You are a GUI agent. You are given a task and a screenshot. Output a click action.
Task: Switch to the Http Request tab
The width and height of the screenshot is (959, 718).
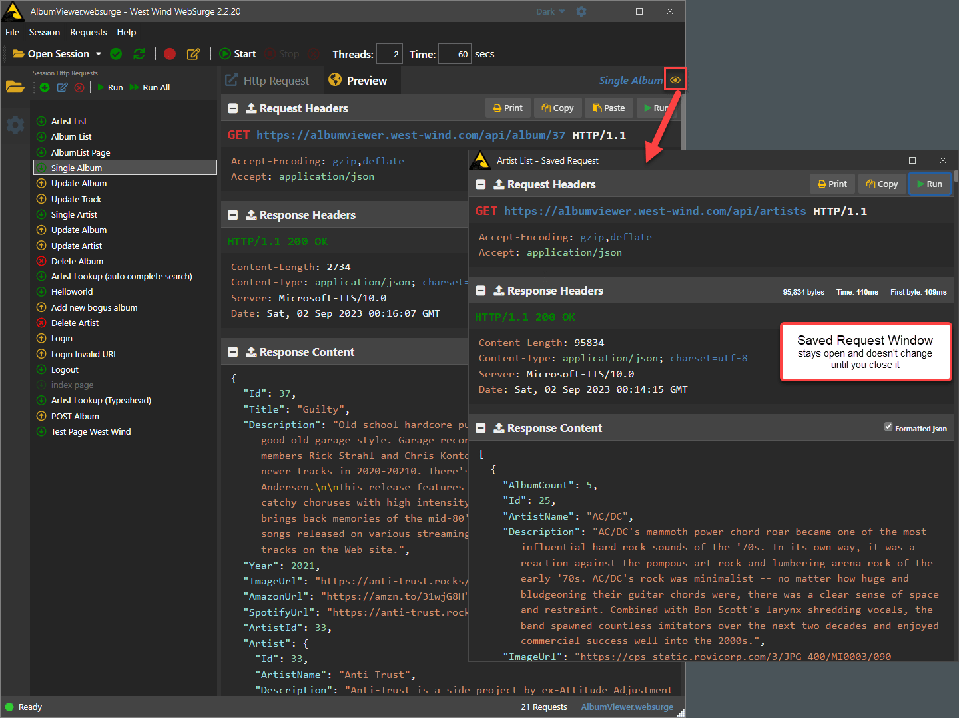coord(268,81)
